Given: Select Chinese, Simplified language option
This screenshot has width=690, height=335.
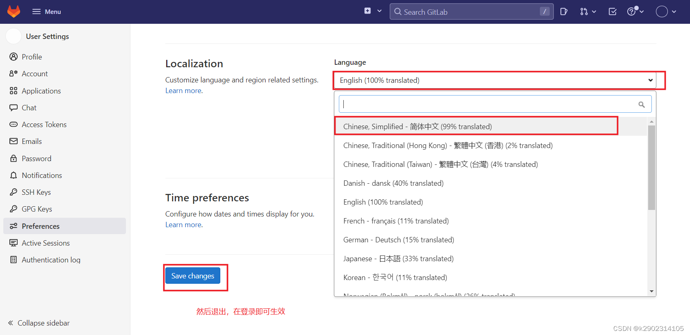Looking at the screenshot, I should pyautogui.click(x=491, y=126).
